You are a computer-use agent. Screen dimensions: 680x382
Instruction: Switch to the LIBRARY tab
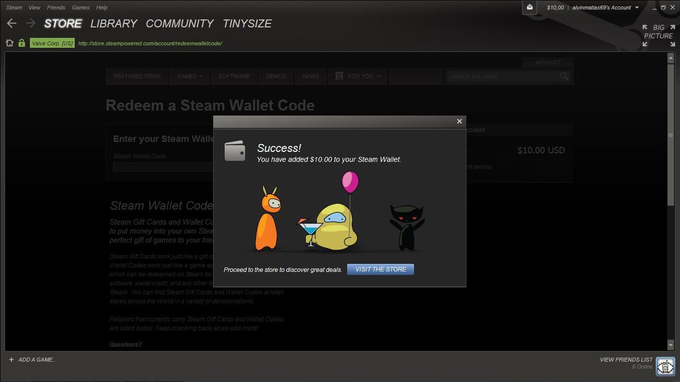click(114, 23)
